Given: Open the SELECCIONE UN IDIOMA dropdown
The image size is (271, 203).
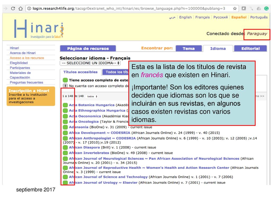Looking at the screenshot, I should pyautogui.click(x=90, y=63).
